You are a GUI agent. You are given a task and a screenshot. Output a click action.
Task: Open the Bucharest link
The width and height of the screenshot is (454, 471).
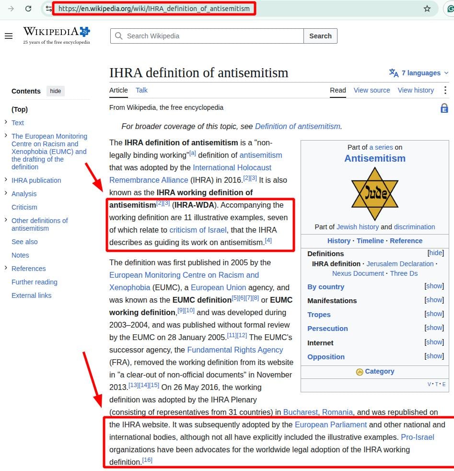pyautogui.click(x=300, y=412)
